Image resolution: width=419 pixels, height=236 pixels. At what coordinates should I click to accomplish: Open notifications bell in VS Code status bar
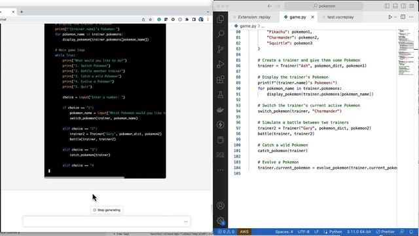pos(411,231)
